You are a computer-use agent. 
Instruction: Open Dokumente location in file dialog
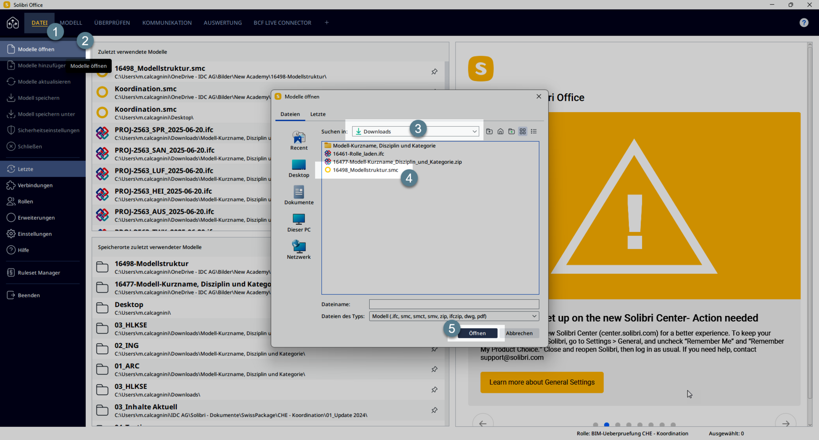pos(299,195)
